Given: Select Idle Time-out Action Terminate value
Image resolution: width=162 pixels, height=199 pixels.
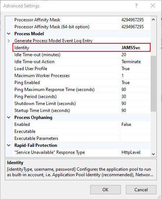Looking at the screenshot, I should tap(135, 62).
